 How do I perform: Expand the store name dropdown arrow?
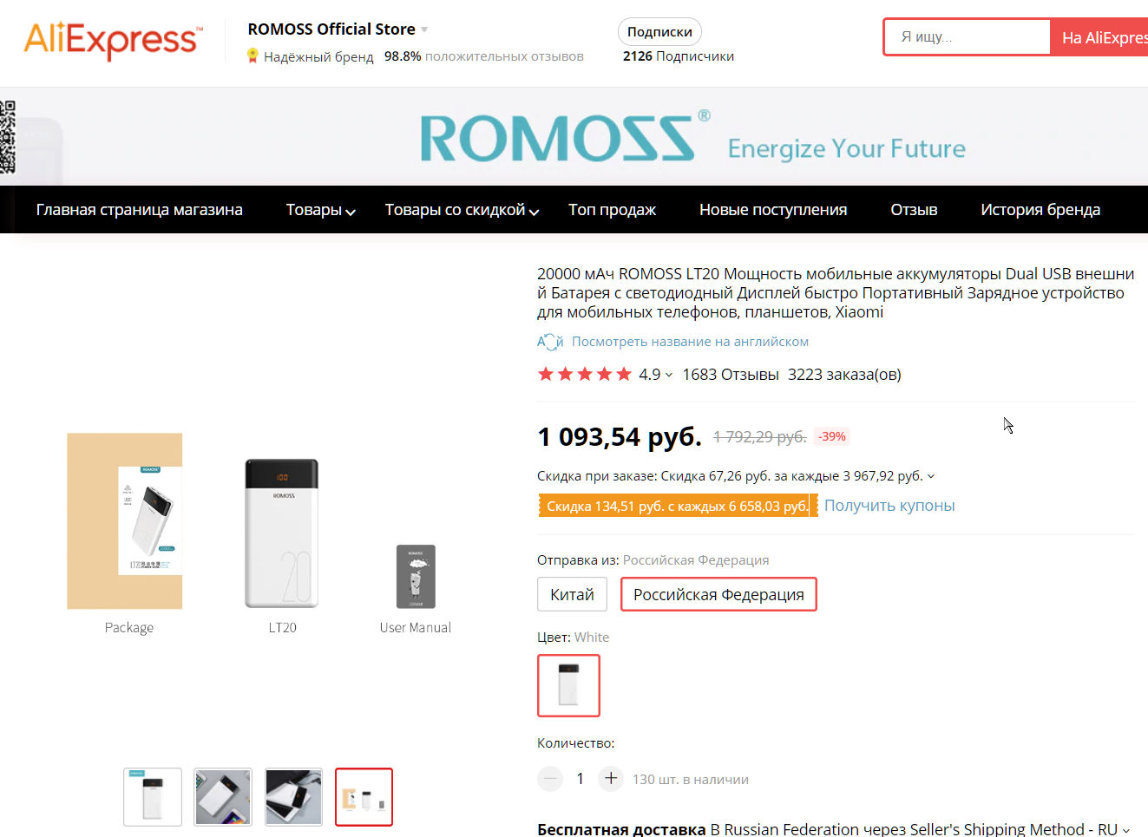tap(424, 29)
